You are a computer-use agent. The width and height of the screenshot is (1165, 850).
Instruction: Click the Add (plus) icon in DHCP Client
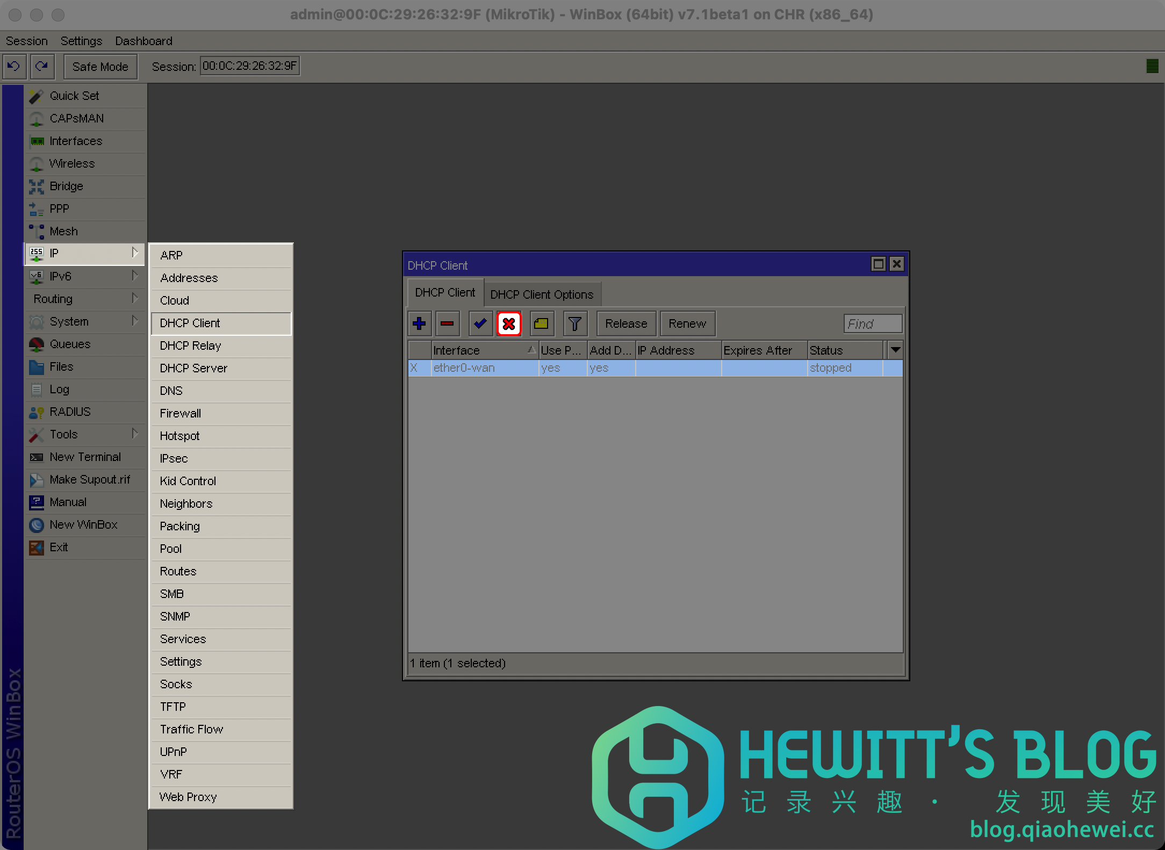419,324
